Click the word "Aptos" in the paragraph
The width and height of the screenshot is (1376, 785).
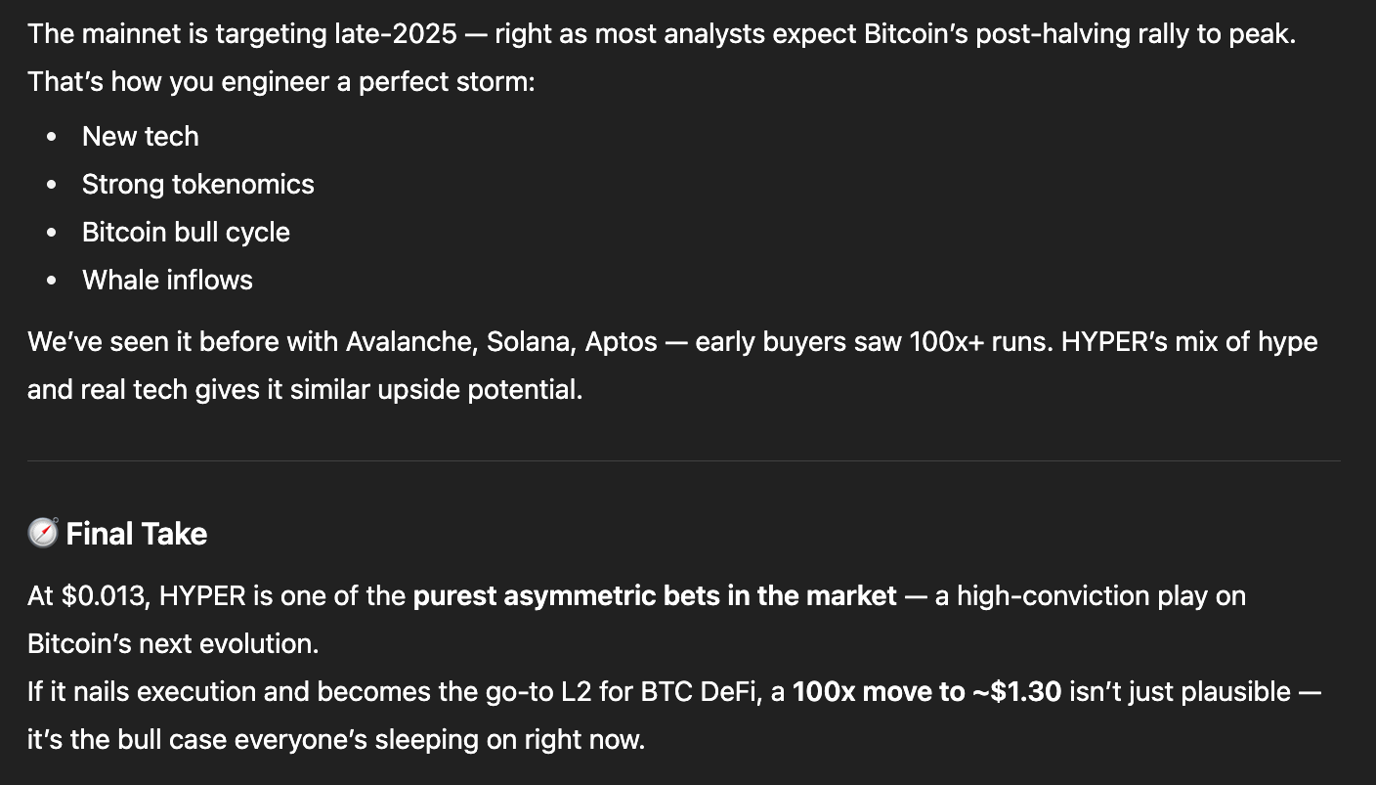[x=621, y=341]
